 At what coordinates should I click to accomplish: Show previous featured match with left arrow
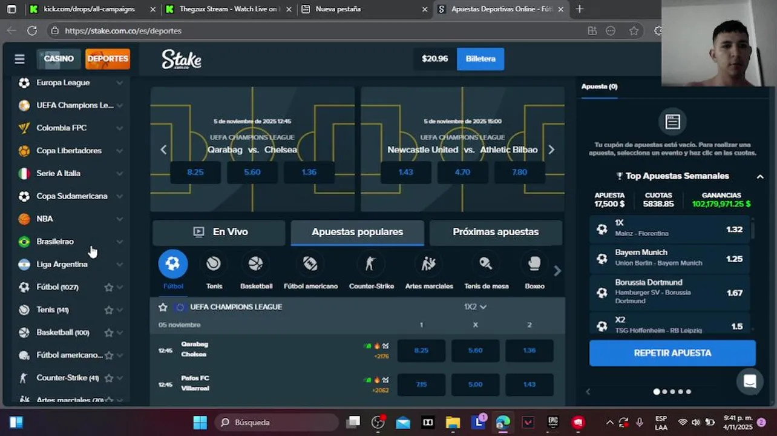click(x=163, y=150)
